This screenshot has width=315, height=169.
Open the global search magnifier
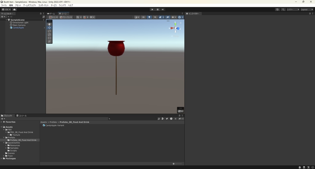click(x=283, y=10)
